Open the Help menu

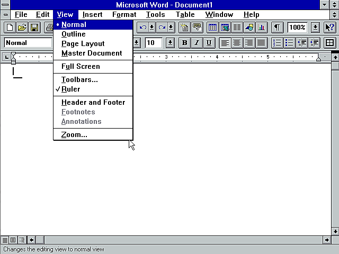251,14
